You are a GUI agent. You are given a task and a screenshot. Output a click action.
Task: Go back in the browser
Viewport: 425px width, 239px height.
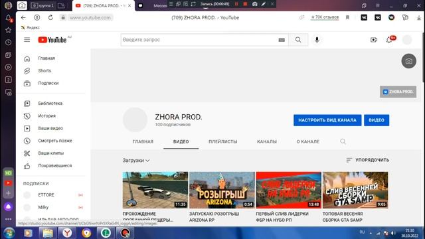point(23,18)
